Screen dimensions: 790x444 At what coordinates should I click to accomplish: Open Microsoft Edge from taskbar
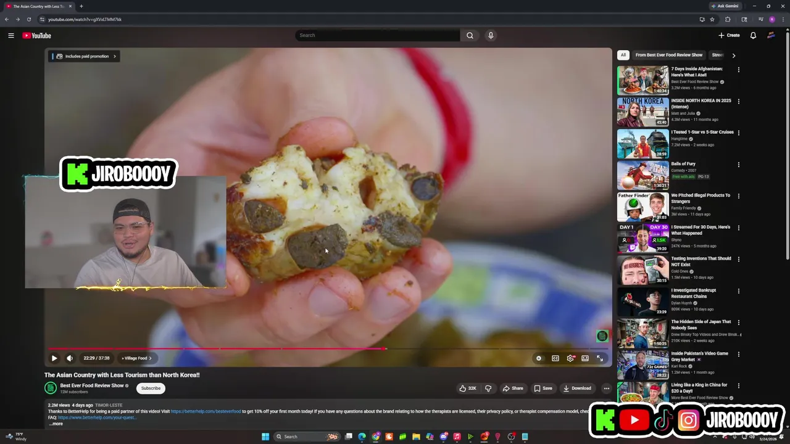click(x=362, y=437)
